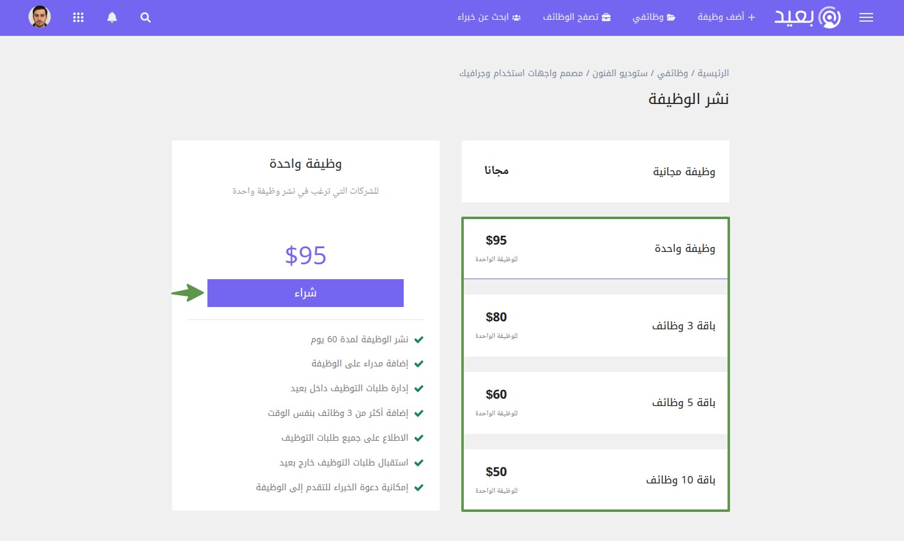Select the free وظيفة مجانية plan
The width and height of the screenshot is (904, 541).
tap(595, 171)
